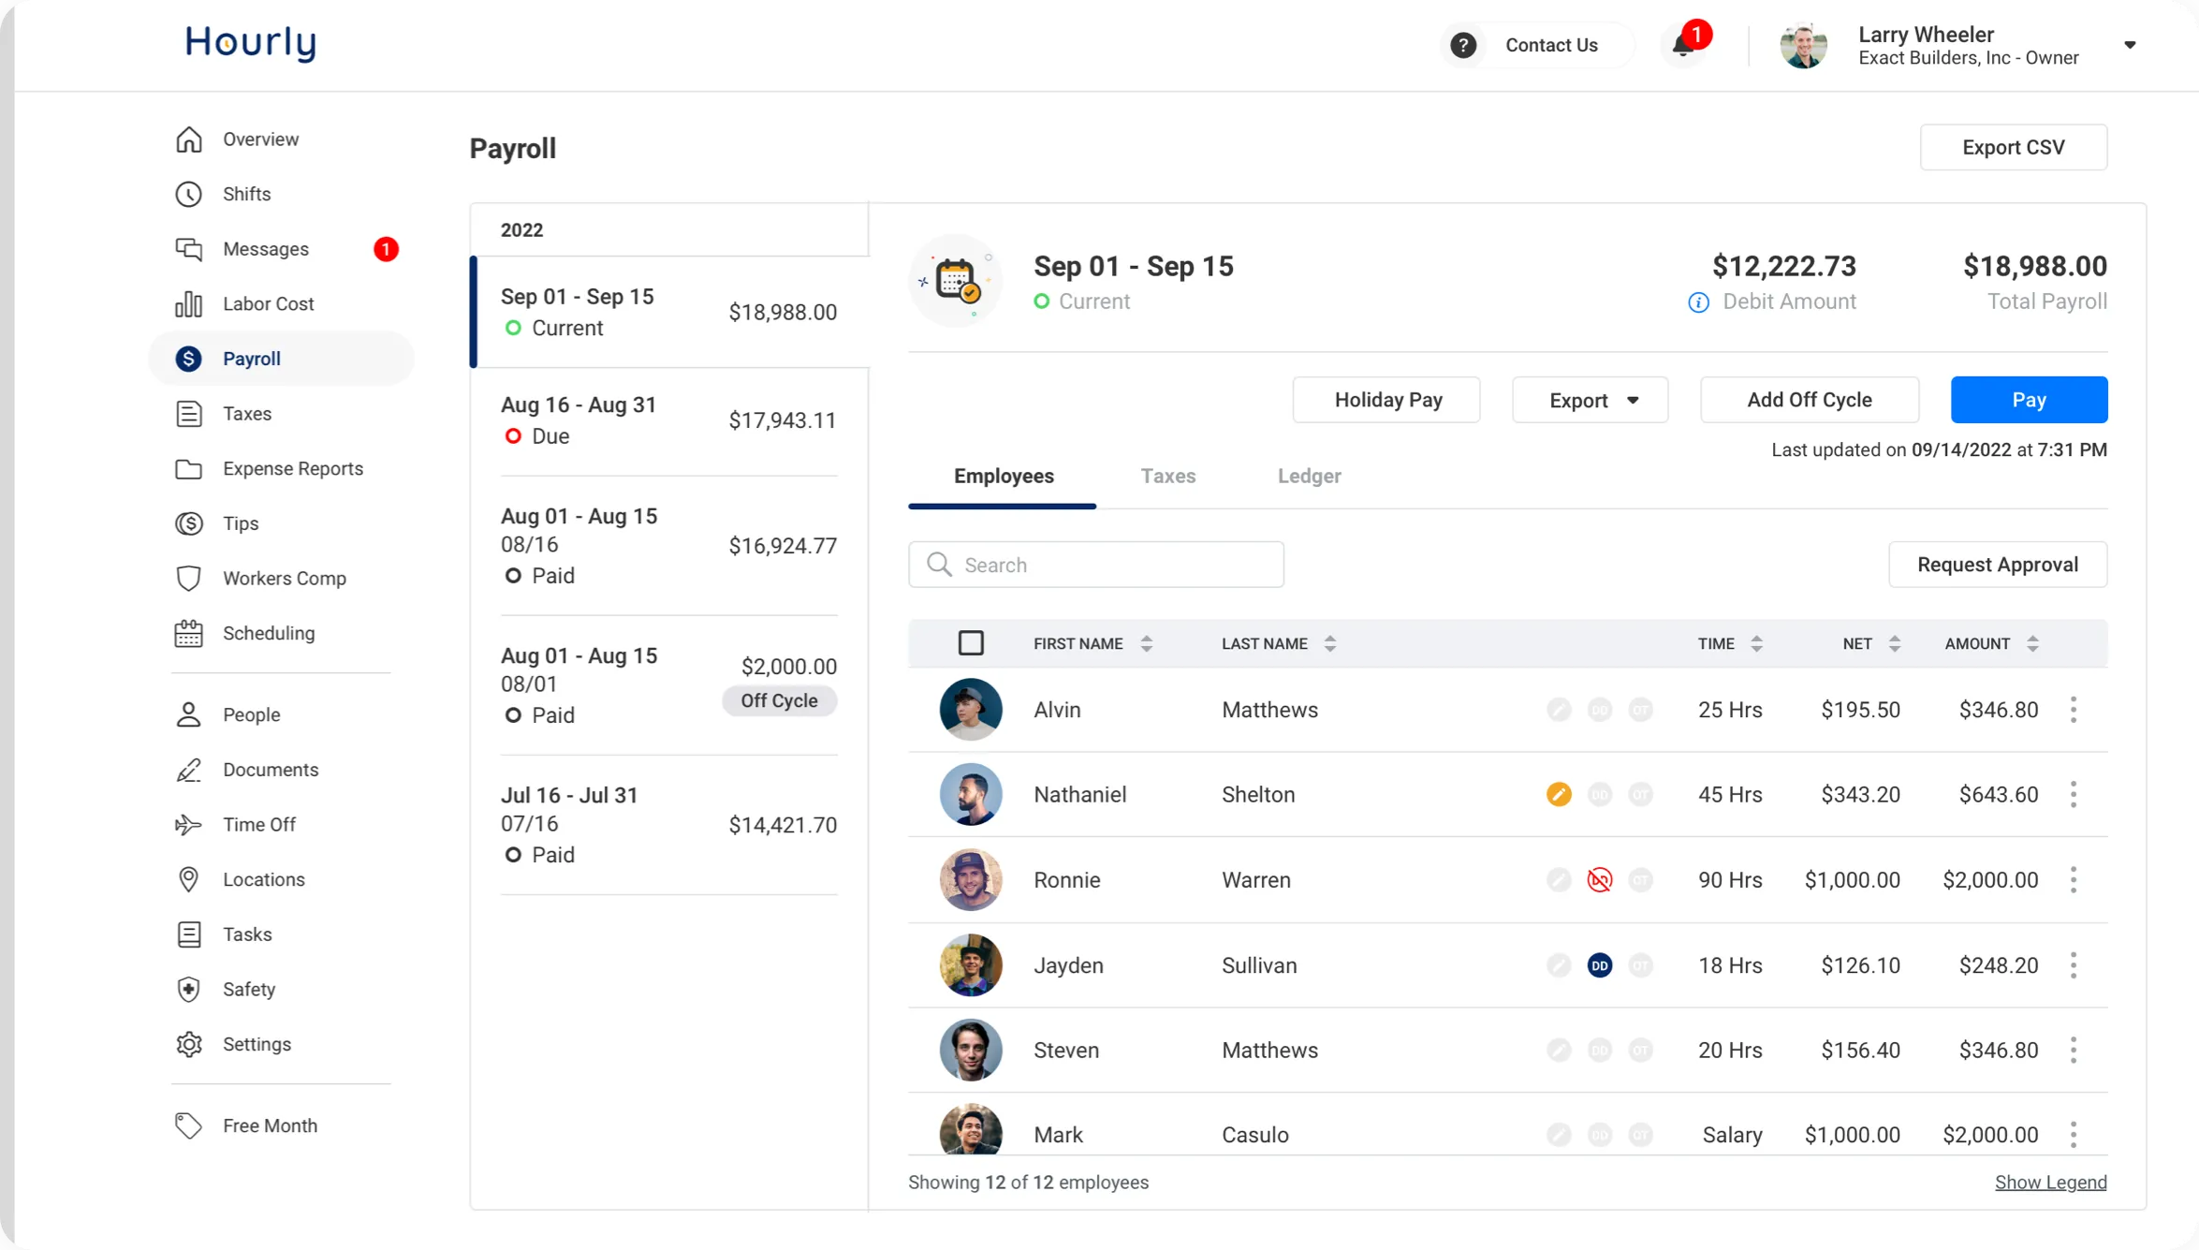Toggle the select-all checkbox in the employee table header
Image resolution: width=2199 pixels, height=1250 pixels.
tap(972, 643)
